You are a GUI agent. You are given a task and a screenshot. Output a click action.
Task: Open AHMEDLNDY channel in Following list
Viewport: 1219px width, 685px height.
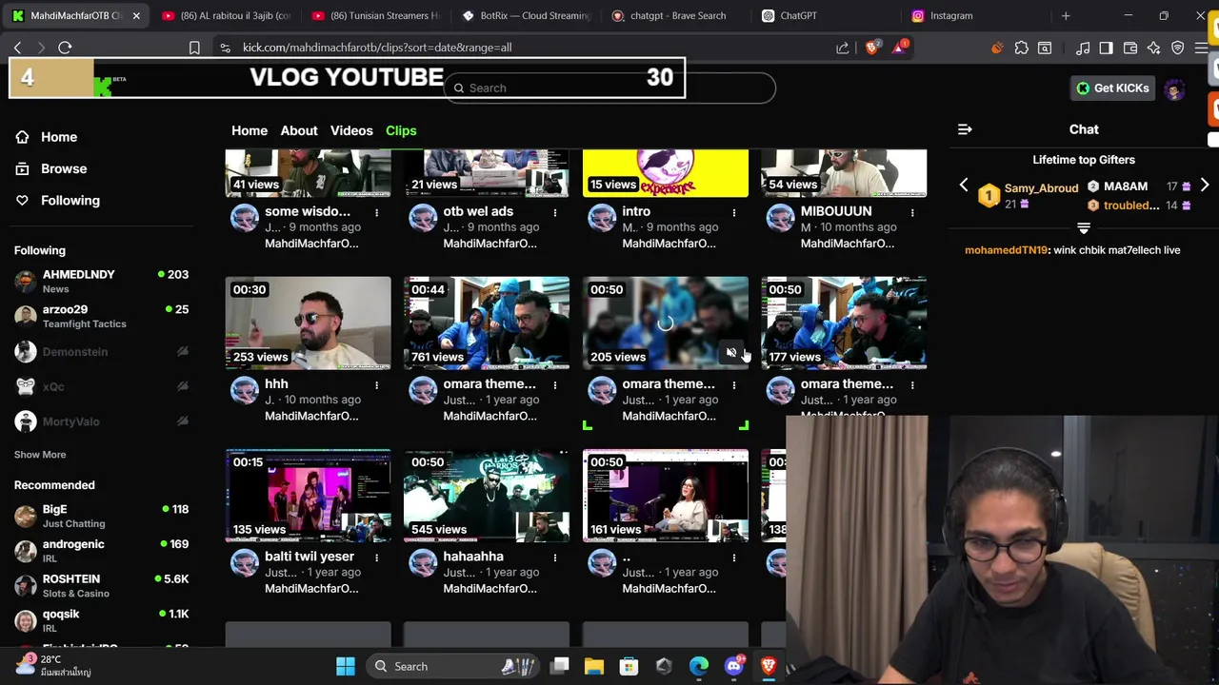click(x=101, y=282)
